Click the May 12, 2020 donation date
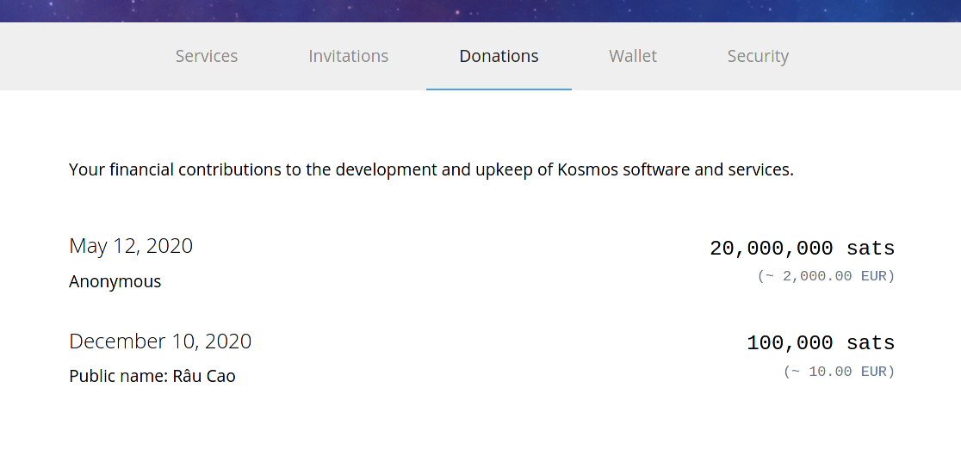961x449 pixels. pyautogui.click(x=131, y=246)
